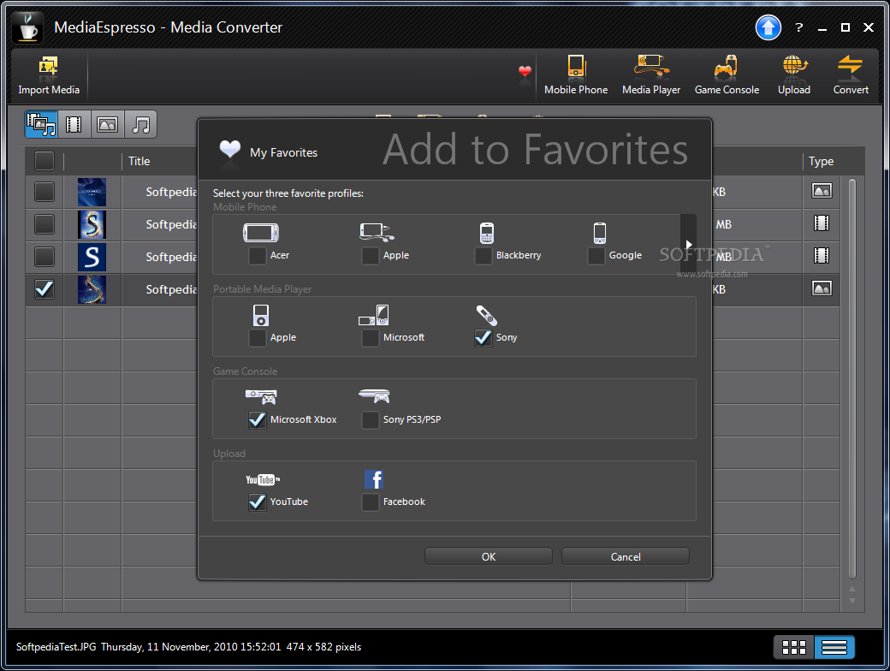This screenshot has width=890, height=671.
Task: Open help with the question mark
Action: (799, 27)
